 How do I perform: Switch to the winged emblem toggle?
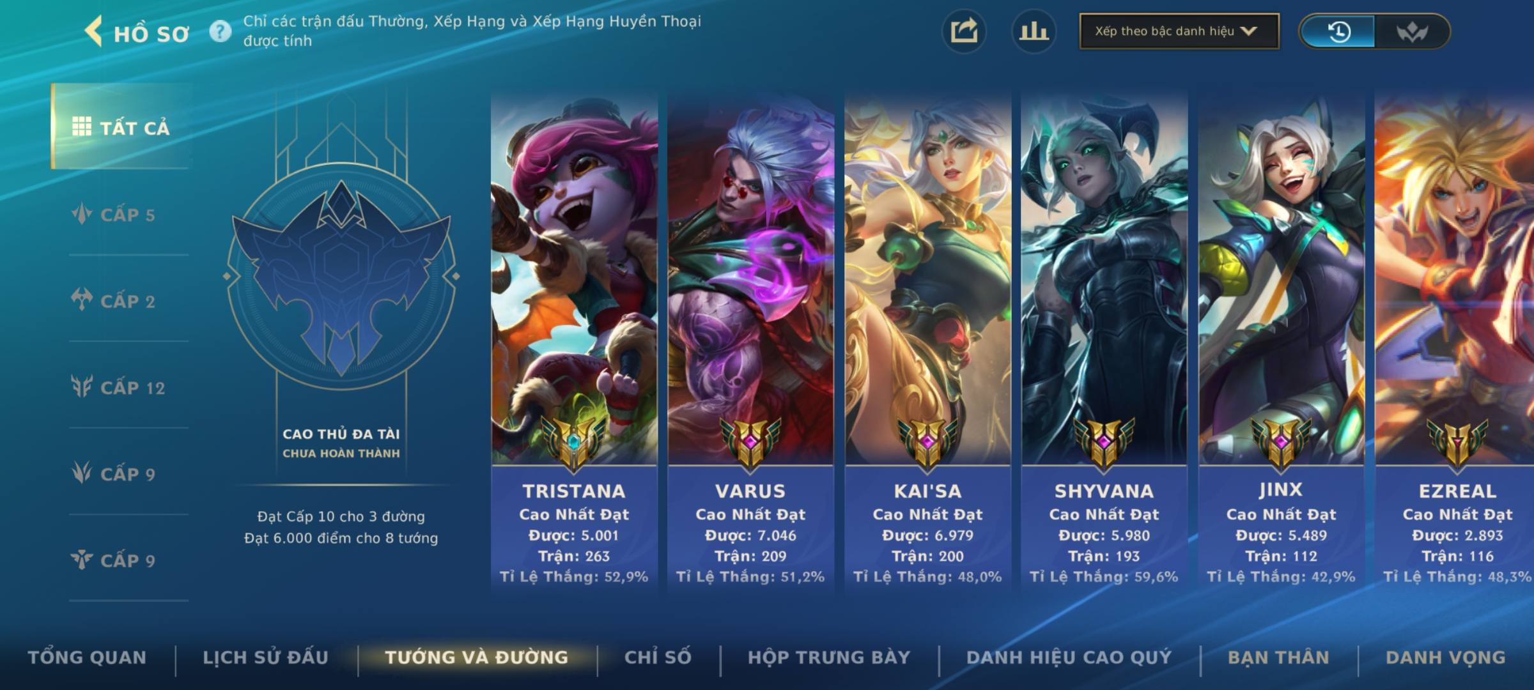(x=1411, y=31)
